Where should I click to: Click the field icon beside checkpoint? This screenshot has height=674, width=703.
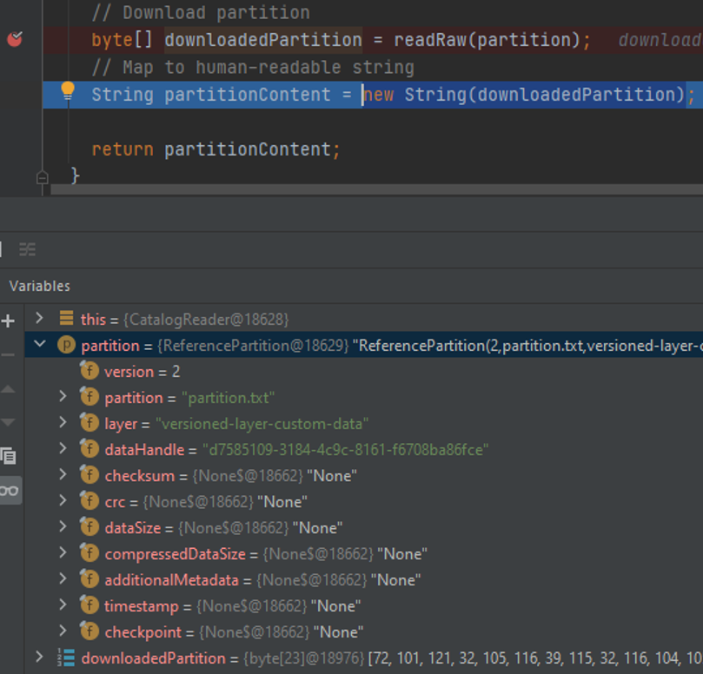click(x=90, y=631)
